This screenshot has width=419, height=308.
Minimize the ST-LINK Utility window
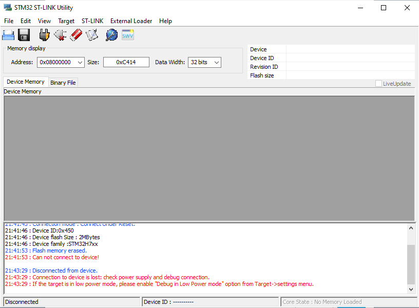pos(360,8)
